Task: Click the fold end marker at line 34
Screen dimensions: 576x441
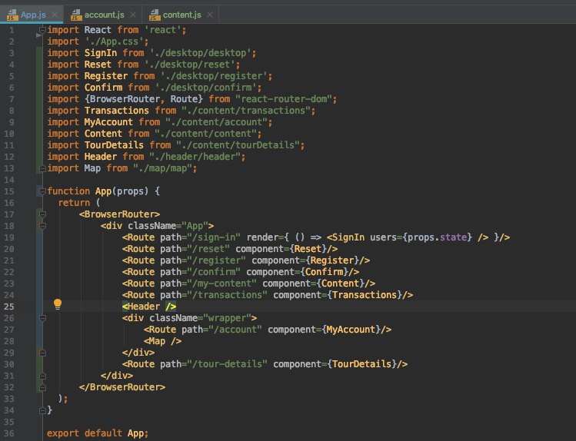Action: [42, 410]
